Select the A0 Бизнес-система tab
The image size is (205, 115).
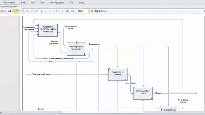pos(9,6)
